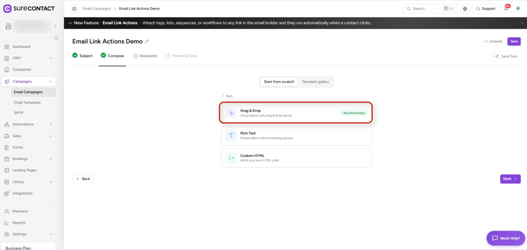The width and height of the screenshot is (527, 250).
Task: Go to Companies in sidebar
Action: click(x=28, y=69)
